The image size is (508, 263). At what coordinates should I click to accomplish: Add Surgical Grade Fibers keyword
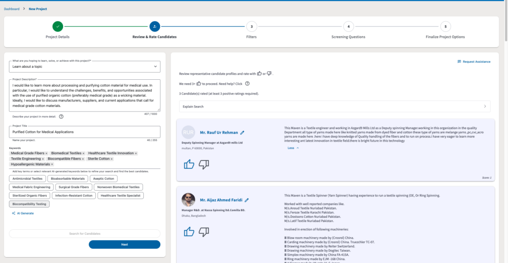coord(73,187)
